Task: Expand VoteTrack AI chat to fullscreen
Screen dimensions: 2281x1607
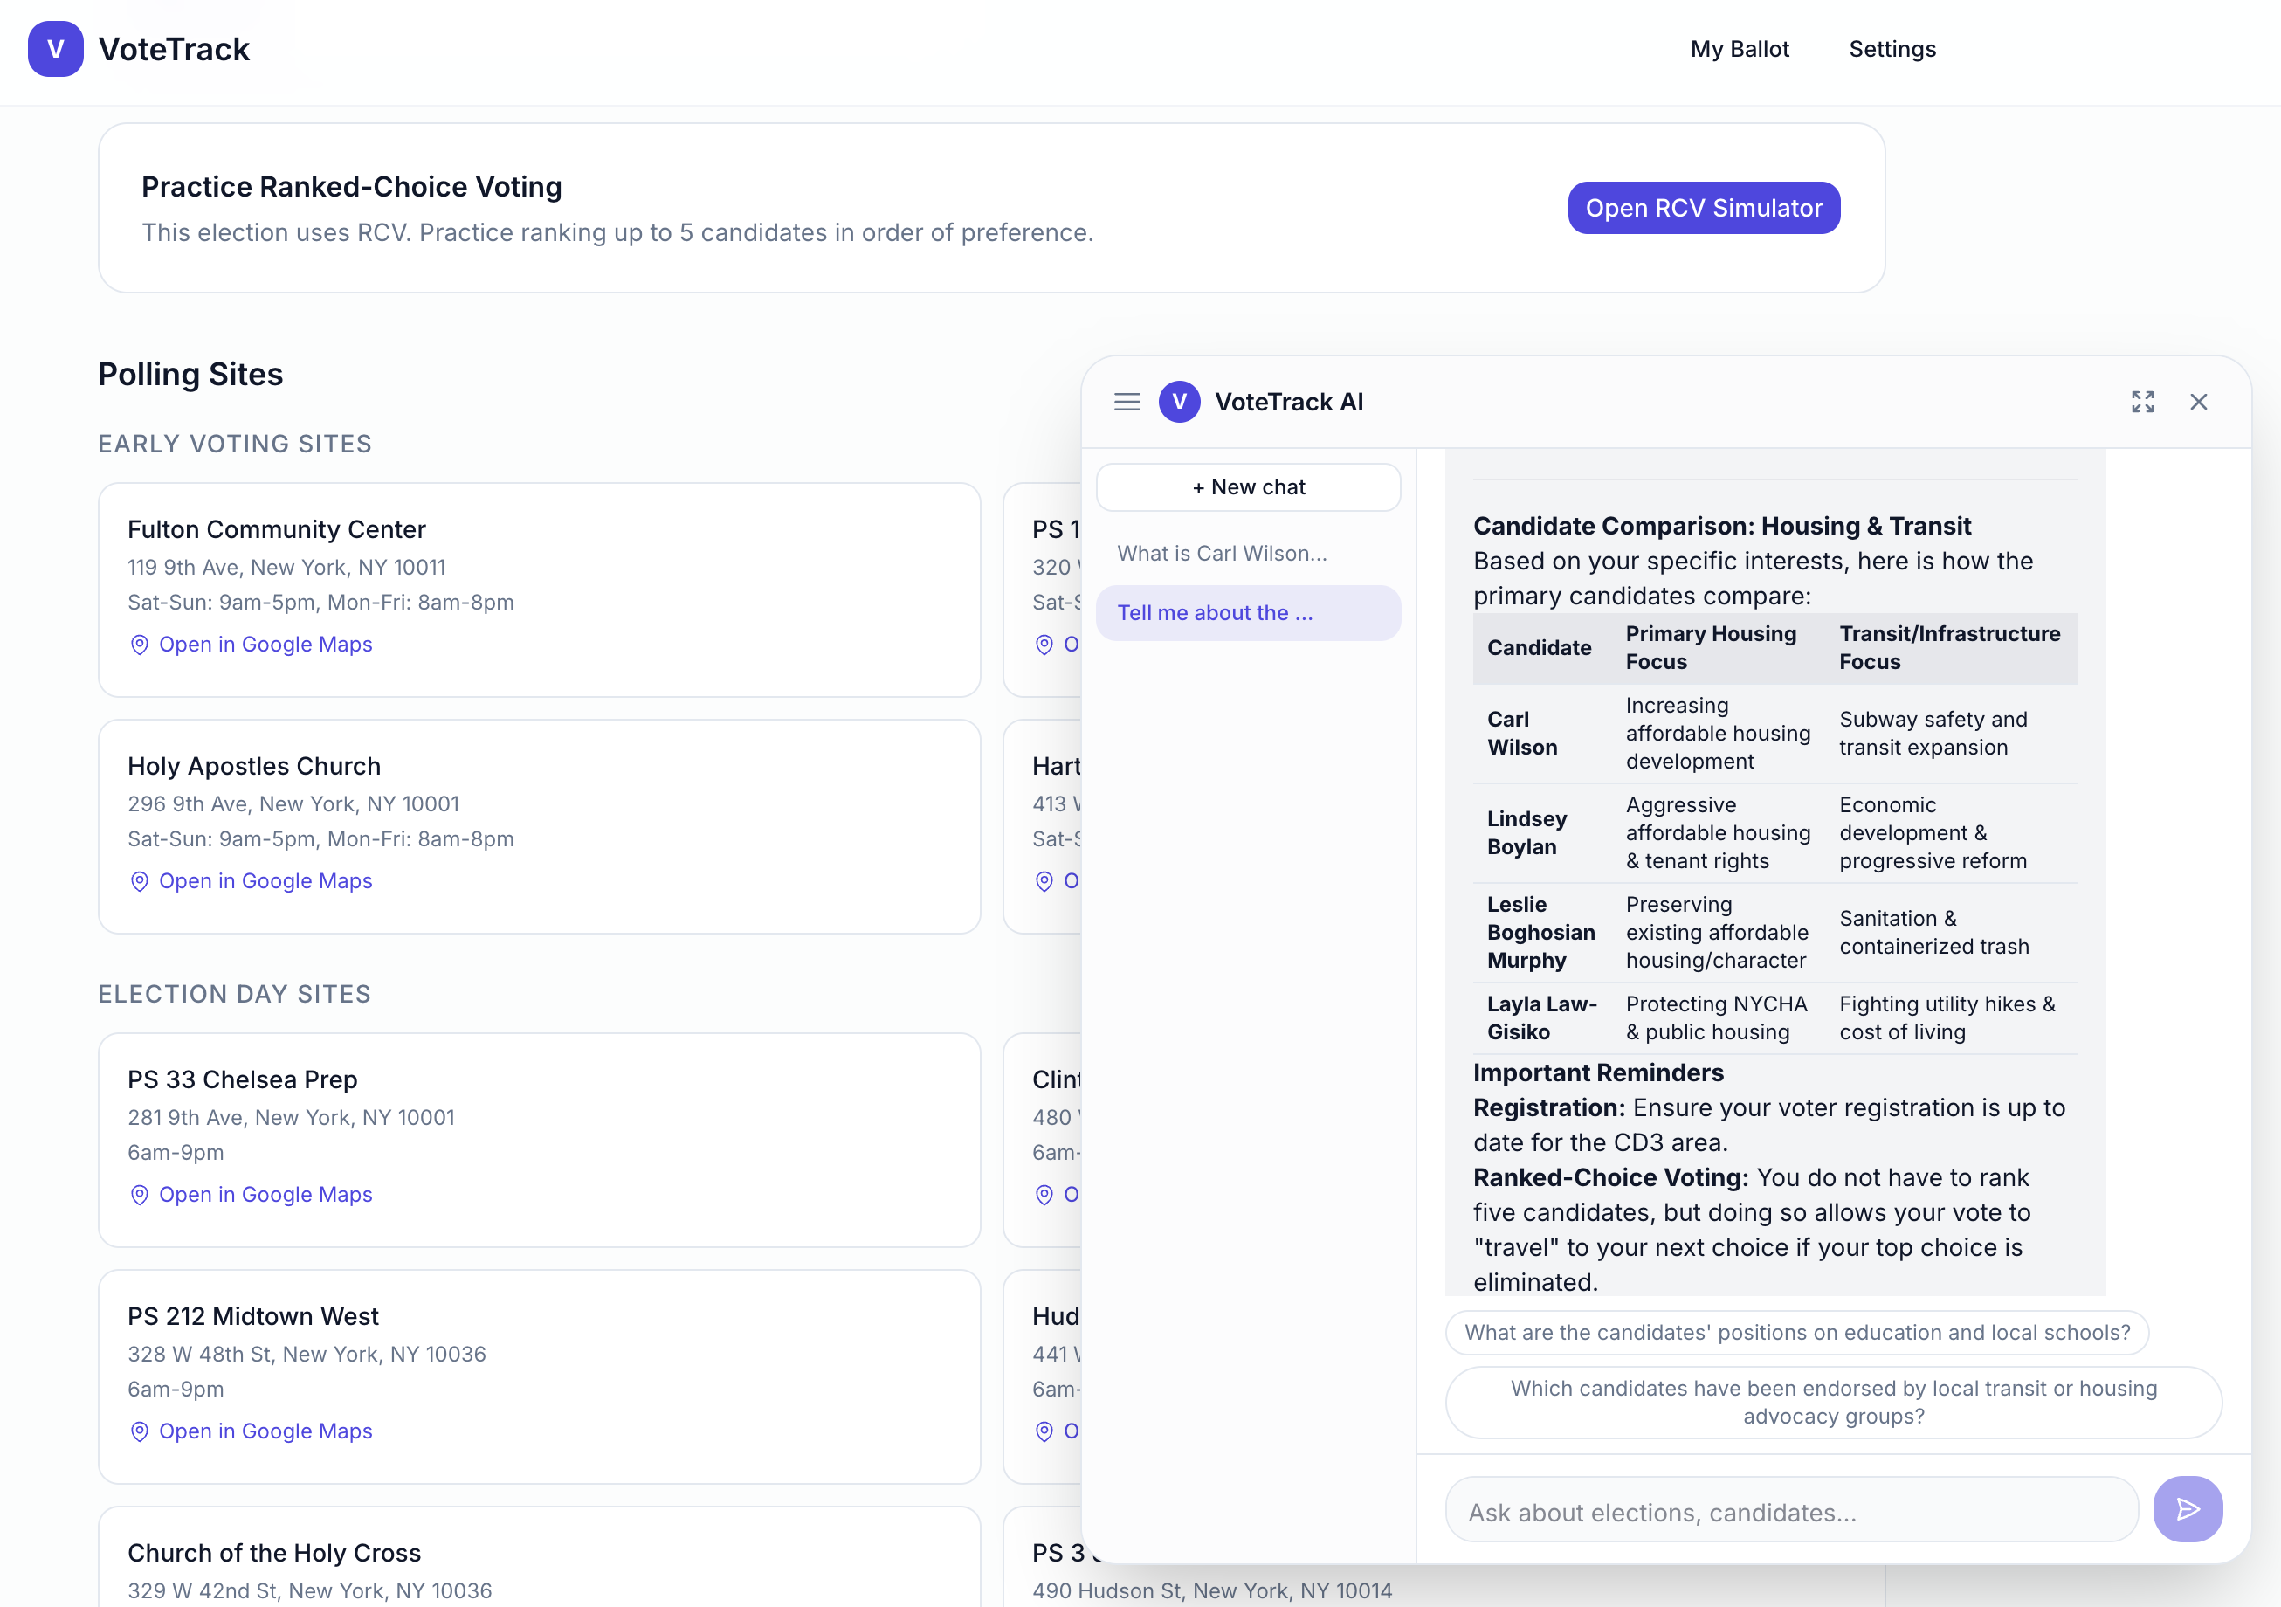Action: pos(2142,402)
